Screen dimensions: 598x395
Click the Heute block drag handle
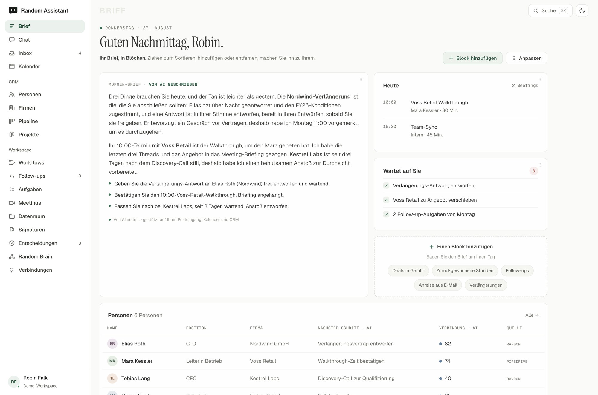pos(540,79)
